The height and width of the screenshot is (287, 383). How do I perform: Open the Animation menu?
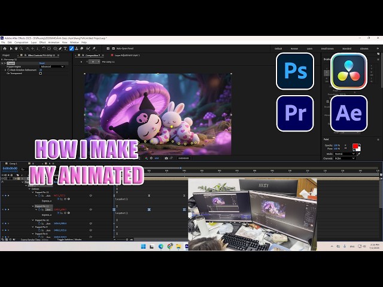pos(54,42)
